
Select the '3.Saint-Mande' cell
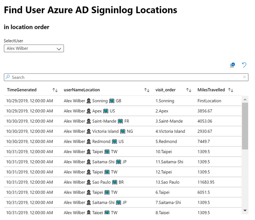[169, 121]
